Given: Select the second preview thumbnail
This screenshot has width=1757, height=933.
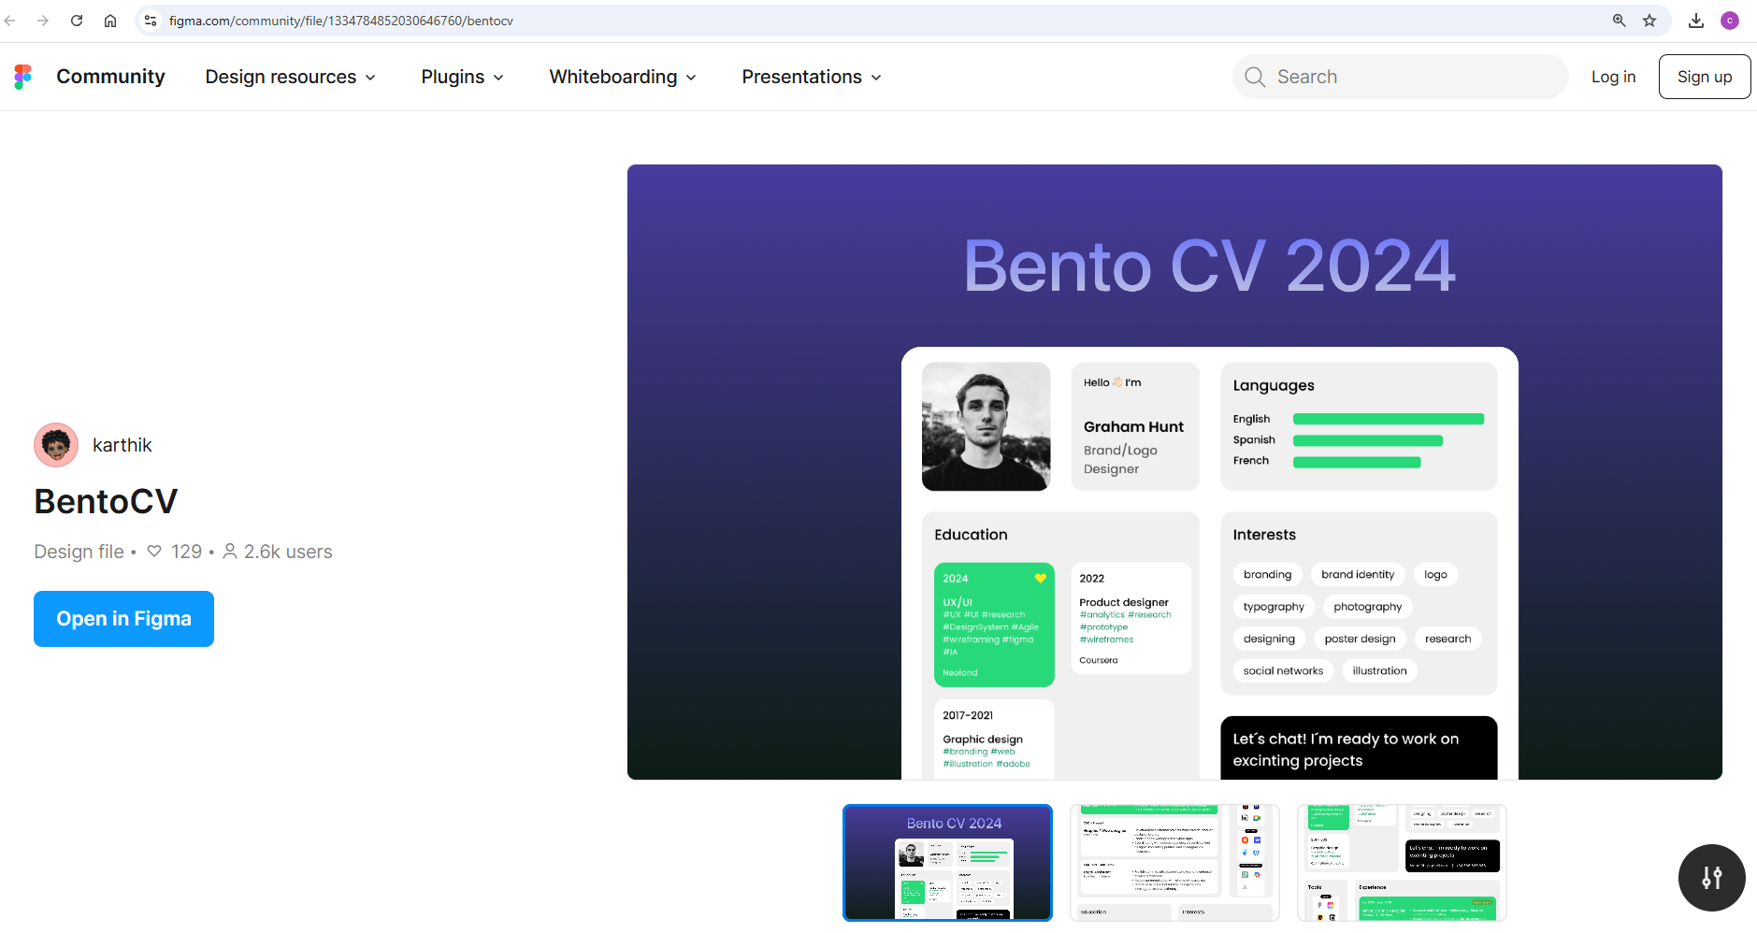Looking at the screenshot, I should click(x=1174, y=862).
